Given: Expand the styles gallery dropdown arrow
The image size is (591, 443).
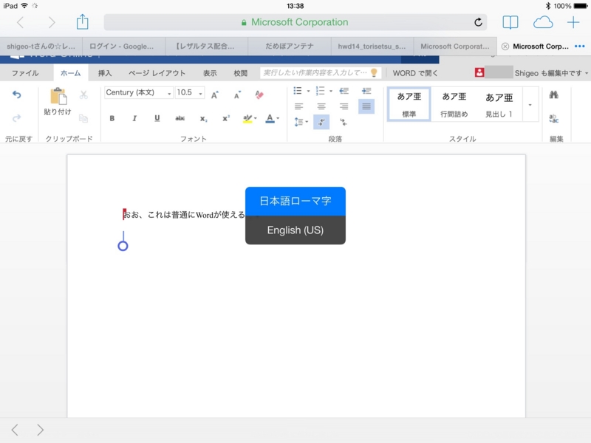Looking at the screenshot, I should pyautogui.click(x=530, y=103).
